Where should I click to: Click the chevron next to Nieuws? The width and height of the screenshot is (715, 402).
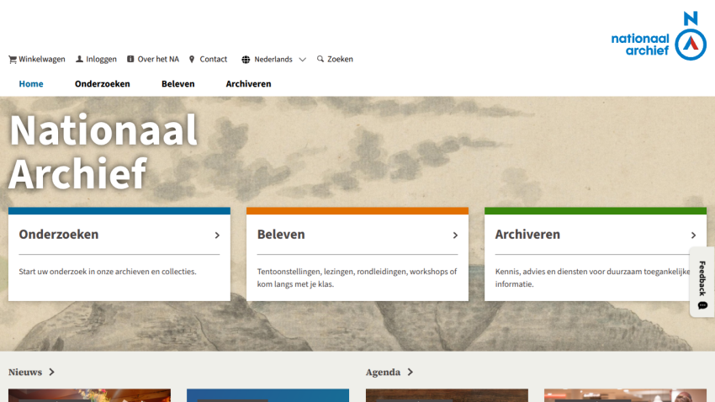[x=51, y=372]
